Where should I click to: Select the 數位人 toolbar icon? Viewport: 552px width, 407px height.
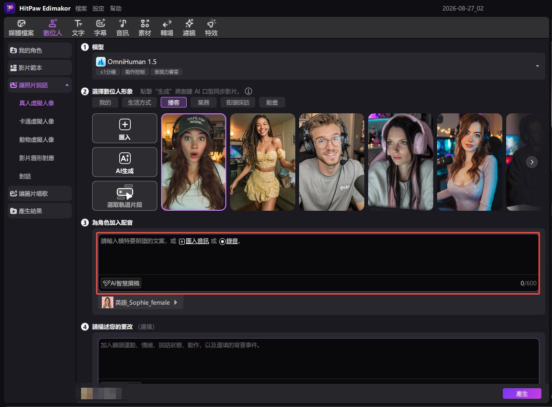click(x=53, y=28)
